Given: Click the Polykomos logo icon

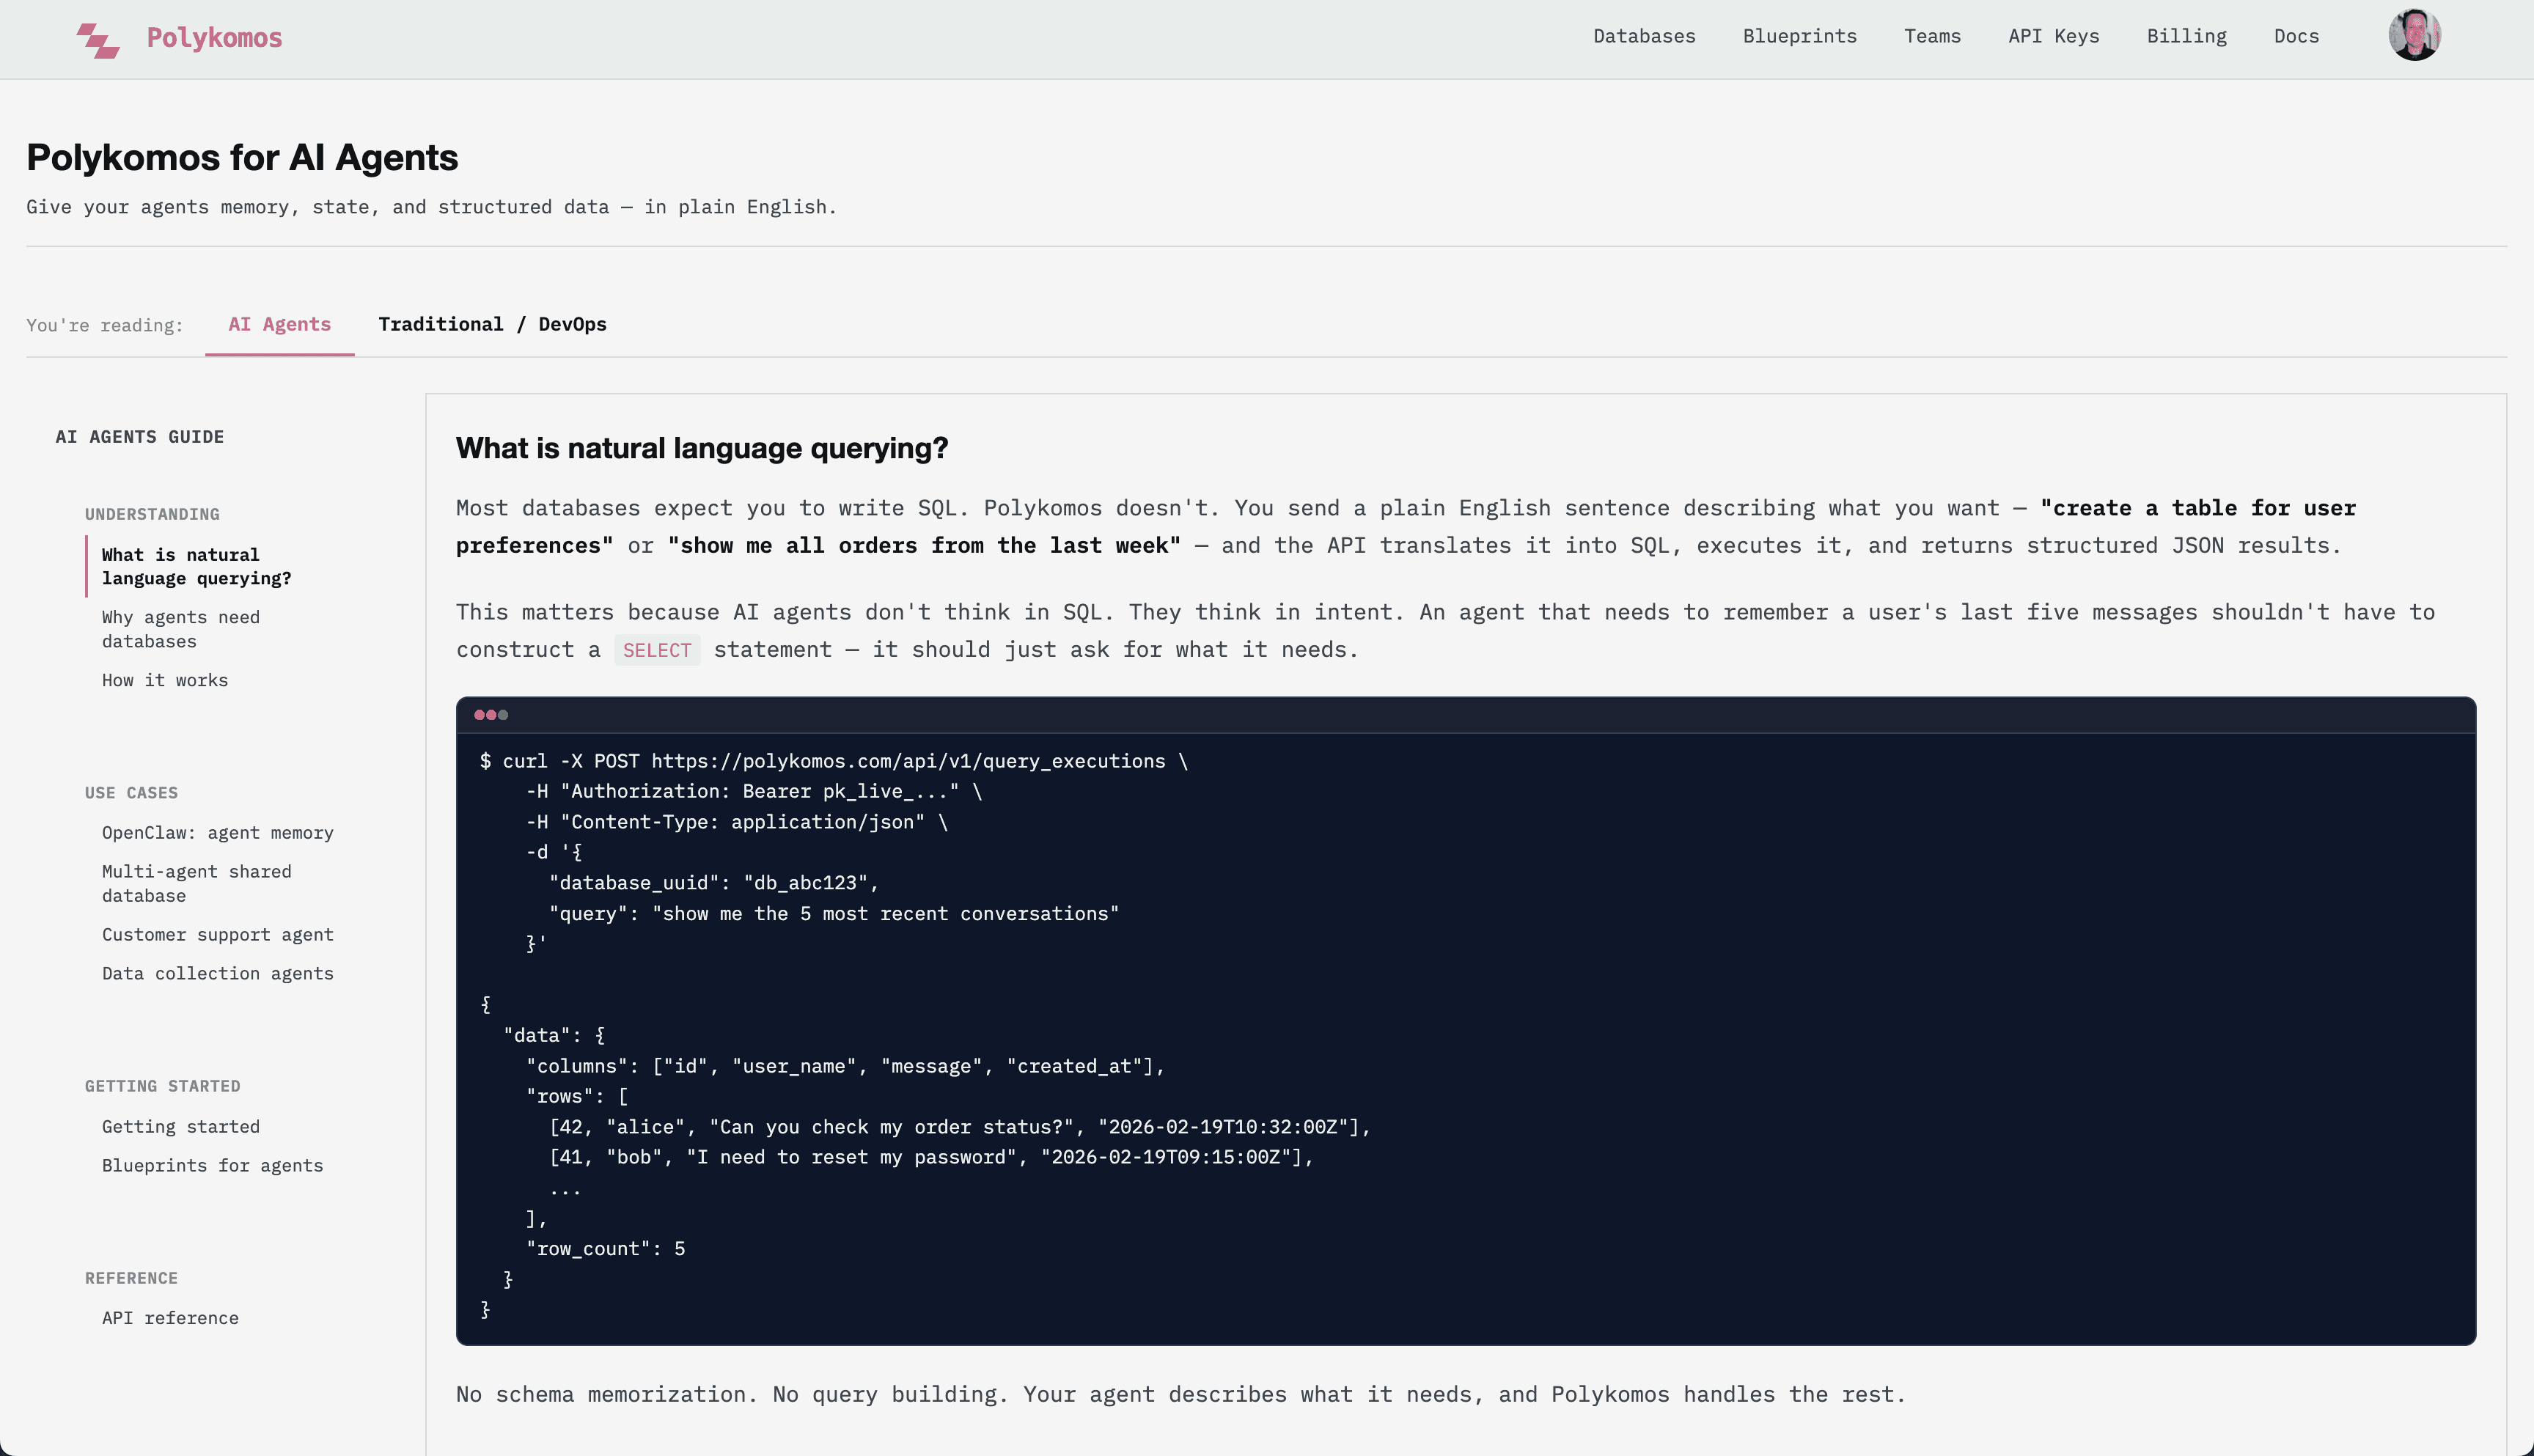Looking at the screenshot, I should (98, 38).
